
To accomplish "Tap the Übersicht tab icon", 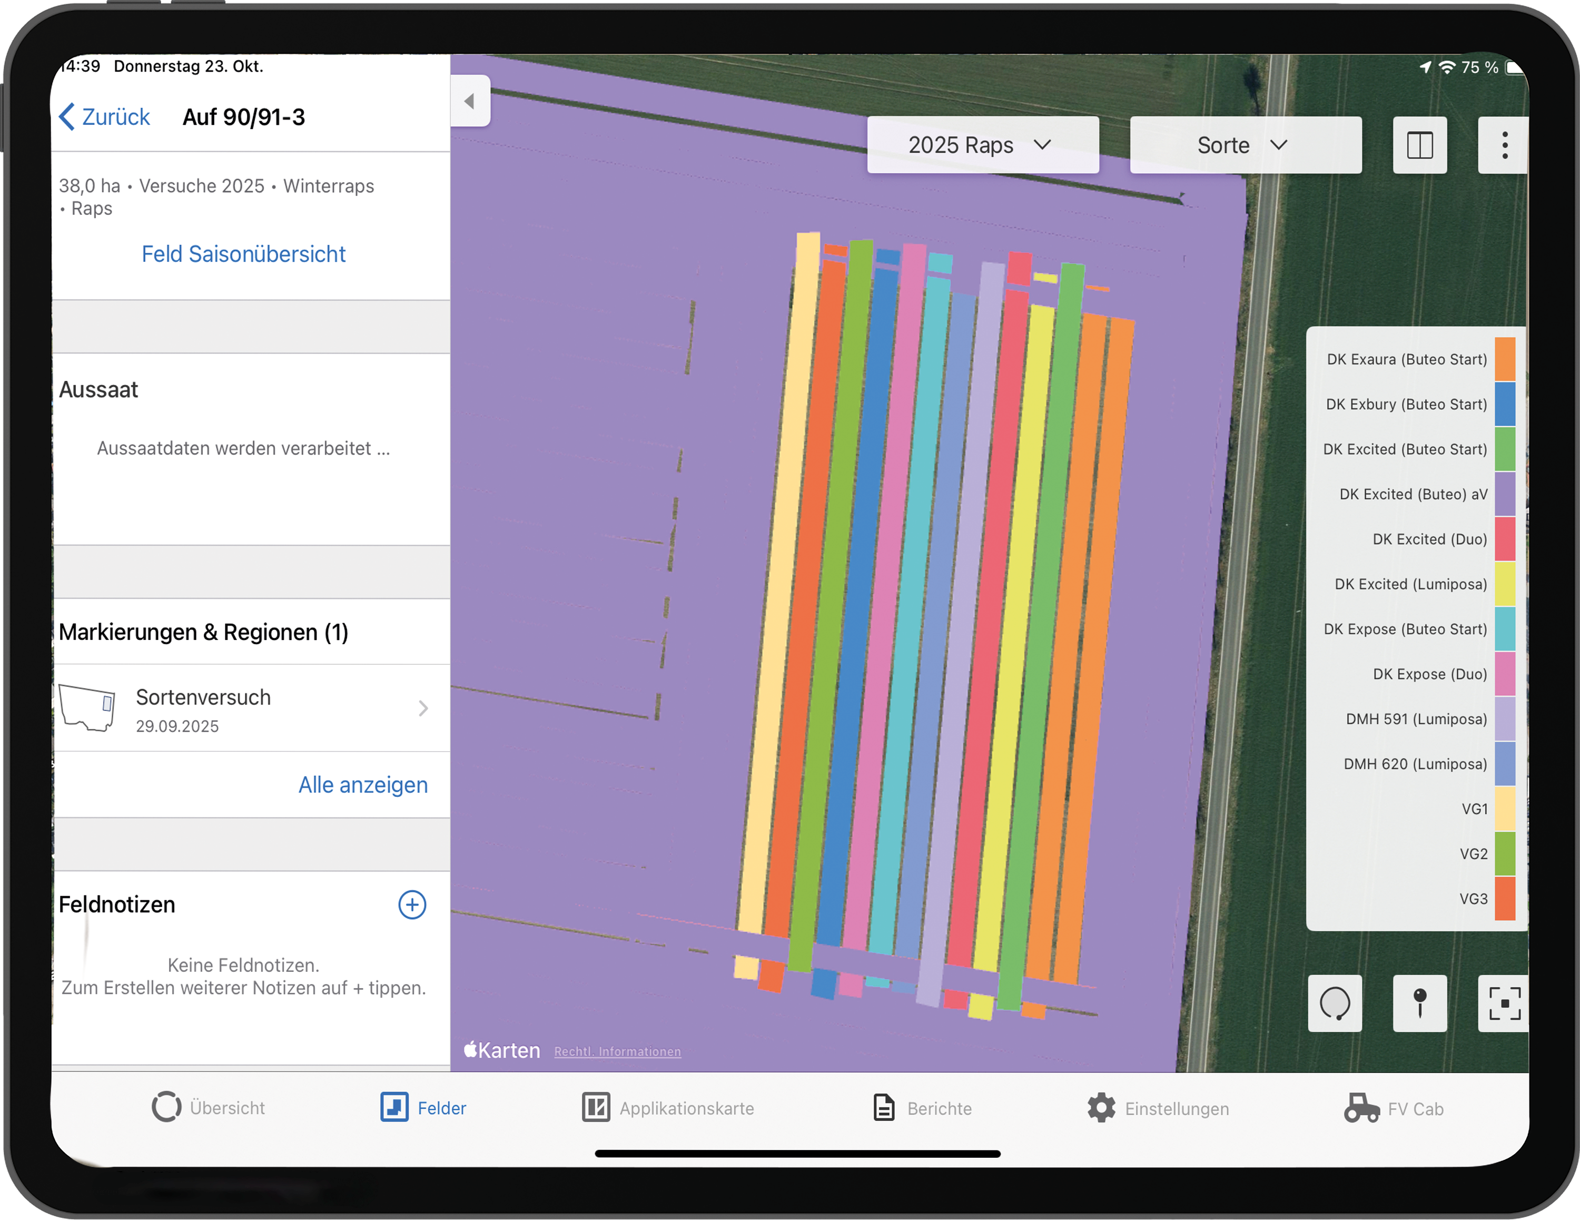I will (x=166, y=1107).
